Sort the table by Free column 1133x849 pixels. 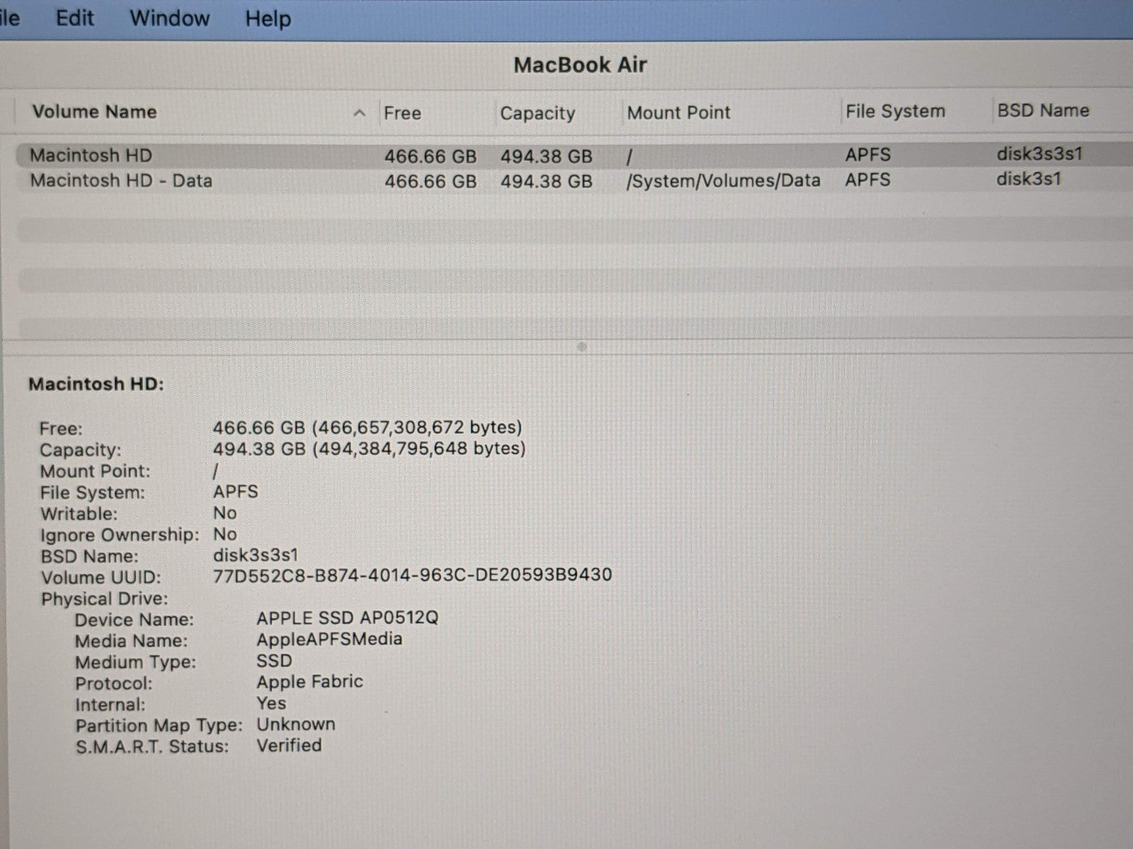click(x=402, y=113)
